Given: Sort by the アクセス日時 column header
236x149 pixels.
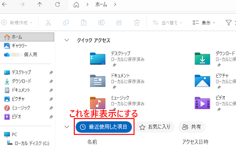Looking at the screenshot, I should (x=195, y=142).
